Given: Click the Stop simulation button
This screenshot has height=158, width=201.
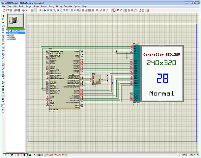Looking at the screenshot, I should [24, 155].
